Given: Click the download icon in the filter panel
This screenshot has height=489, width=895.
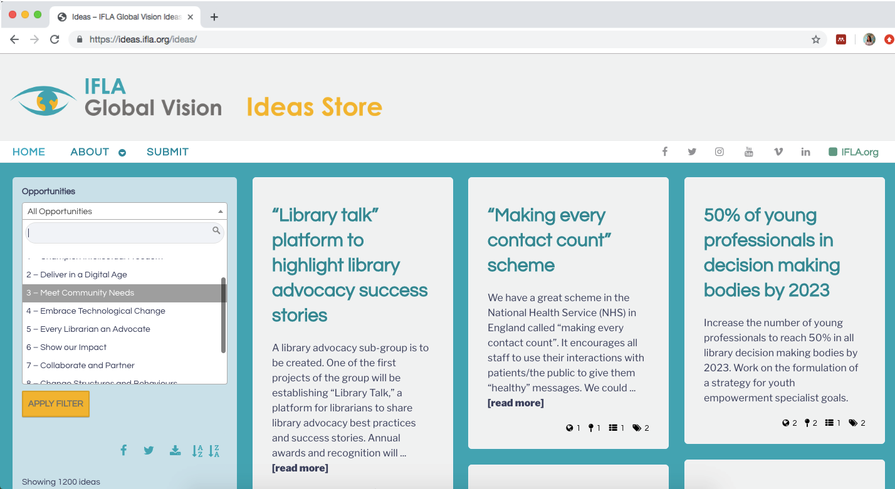Looking at the screenshot, I should pos(175,450).
